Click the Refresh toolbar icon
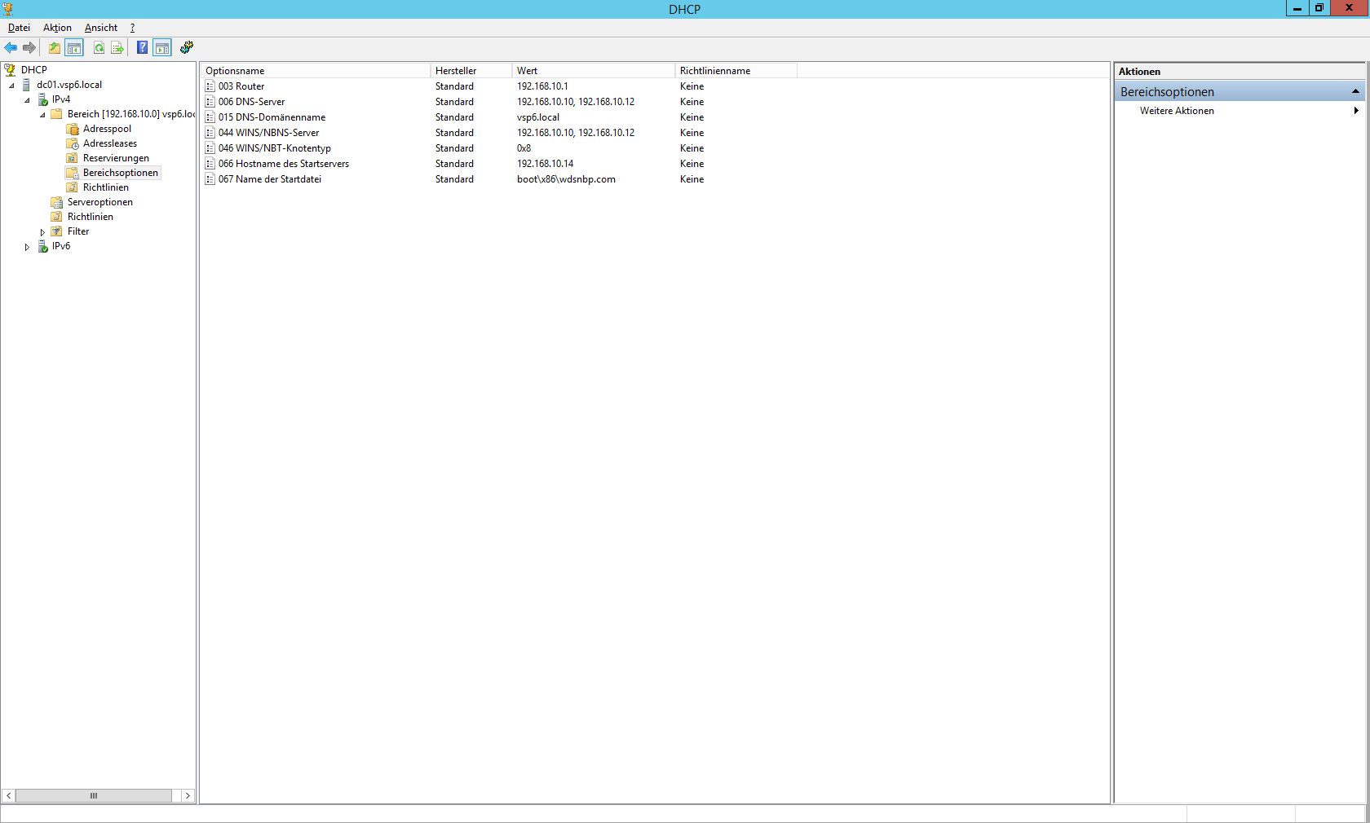Screen dimensions: 1370x823 (x=99, y=48)
